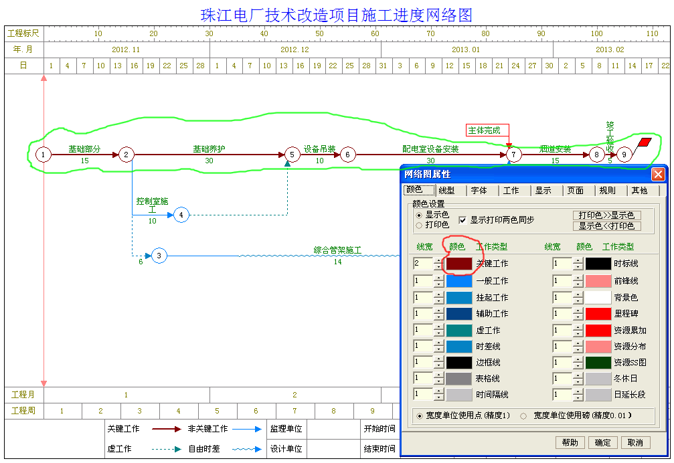Select 宽度单位使用点(精度1) radio option
This screenshot has height=463, width=674.
click(420, 415)
